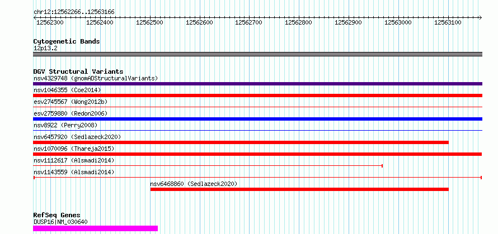Click the 12562800 ruler position label

coord(298,22)
